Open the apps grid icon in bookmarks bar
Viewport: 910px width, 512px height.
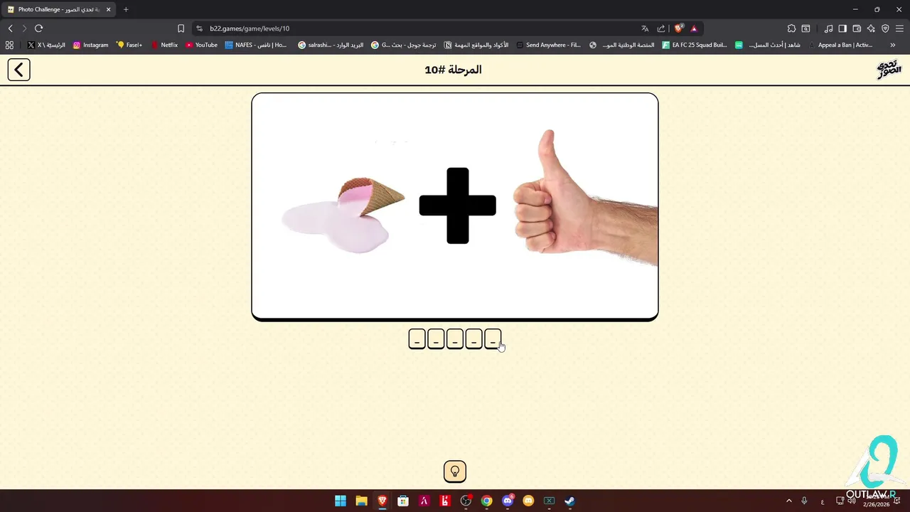pos(9,45)
